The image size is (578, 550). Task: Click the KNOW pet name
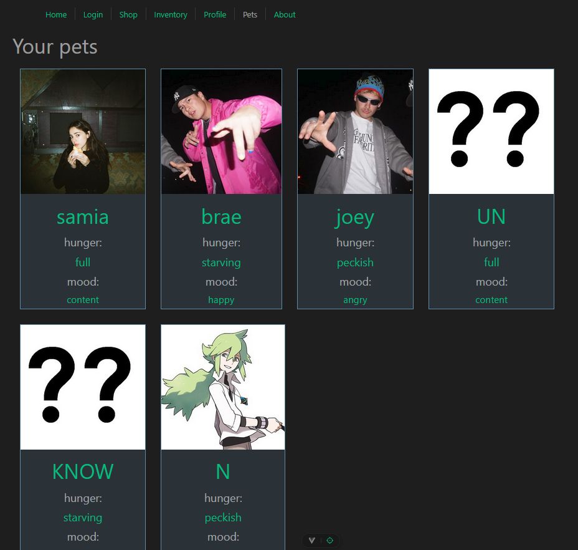[x=83, y=472]
